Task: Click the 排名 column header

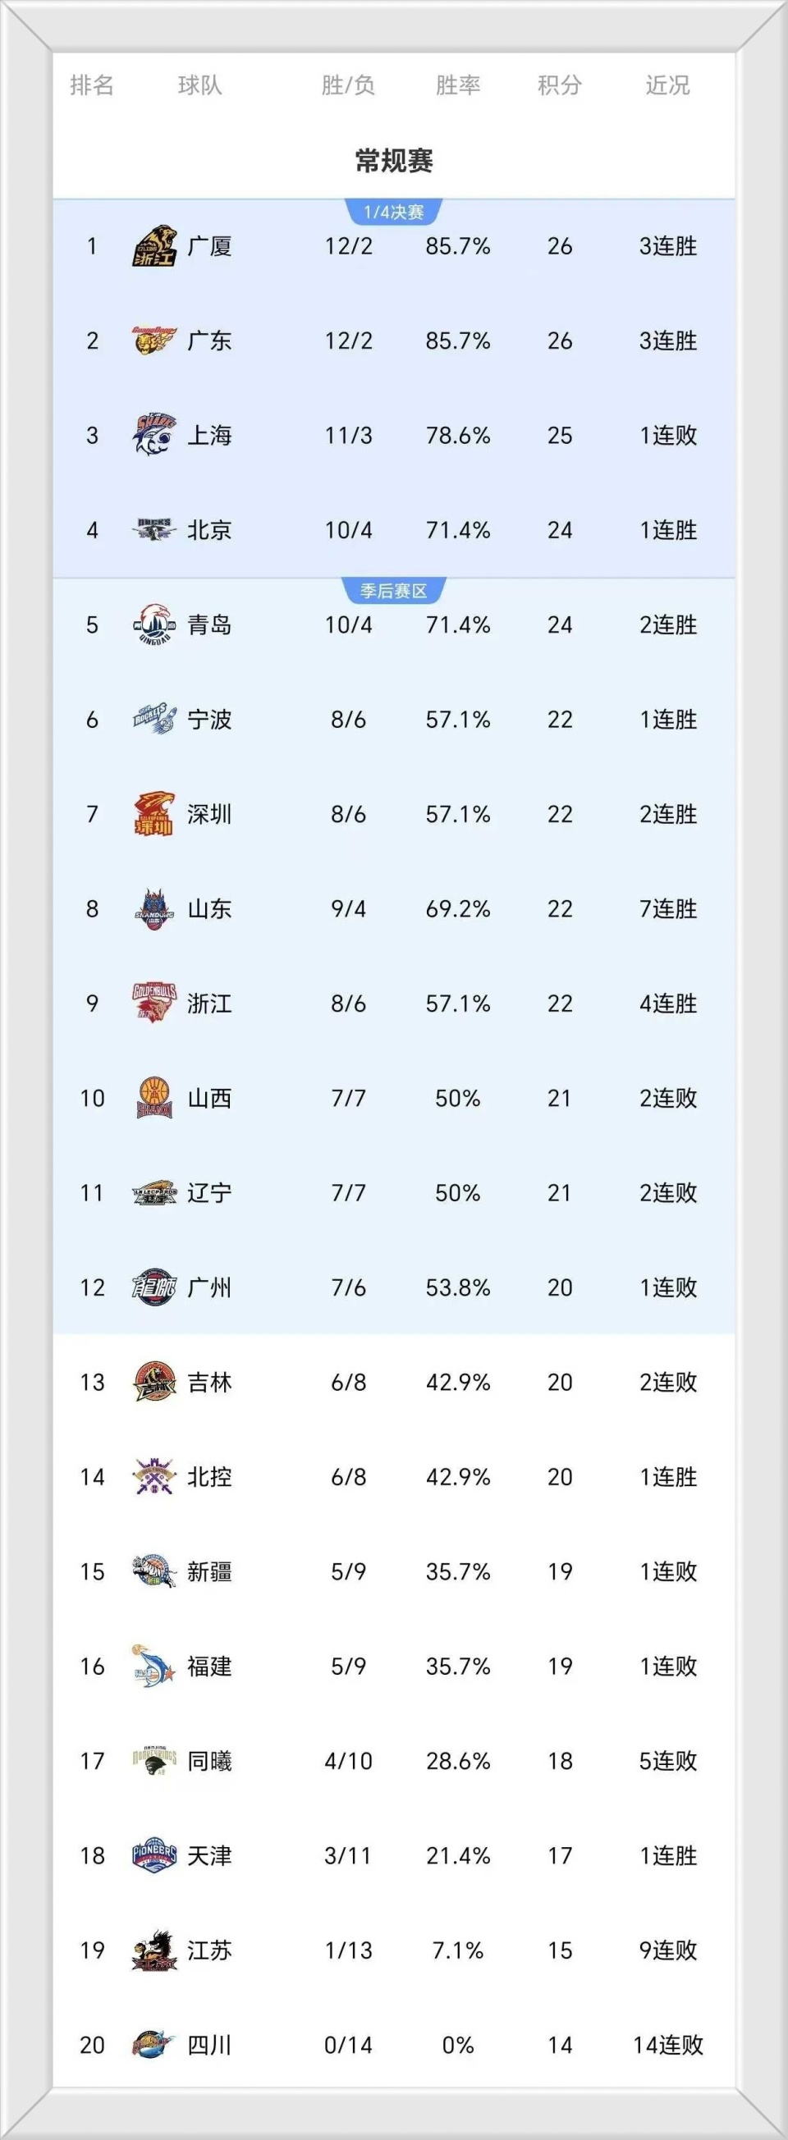Action: tap(91, 85)
